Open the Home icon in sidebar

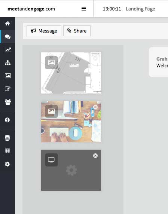(7, 24)
